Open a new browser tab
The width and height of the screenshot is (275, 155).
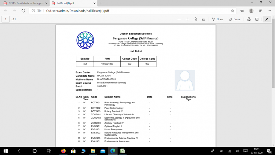coord(101,3)
